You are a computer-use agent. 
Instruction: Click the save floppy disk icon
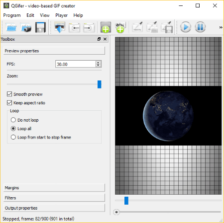click(40, 27)
